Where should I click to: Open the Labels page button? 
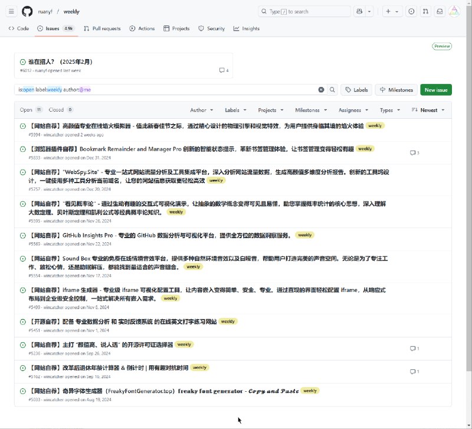[356, 90]
